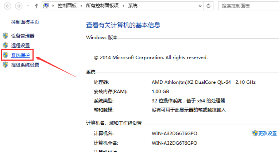Click the shield icon beside 更改设置
The image size is (279, 152).
(254, 133)
